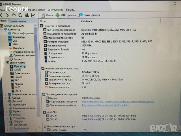The width and height of the screenshot is (181, 136).
Task: Select the Engineering Sample row
Action: pyautogui.click(x=64, y=50)
